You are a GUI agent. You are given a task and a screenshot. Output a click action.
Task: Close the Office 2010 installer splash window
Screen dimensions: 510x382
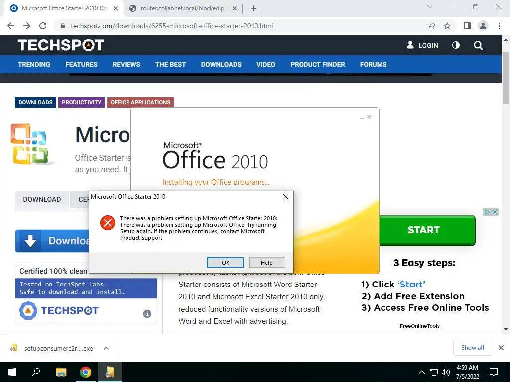coord(369,117)
